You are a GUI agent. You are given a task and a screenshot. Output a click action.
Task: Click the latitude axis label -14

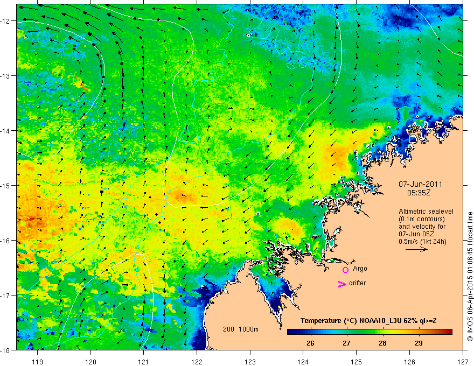pos(5,131)
